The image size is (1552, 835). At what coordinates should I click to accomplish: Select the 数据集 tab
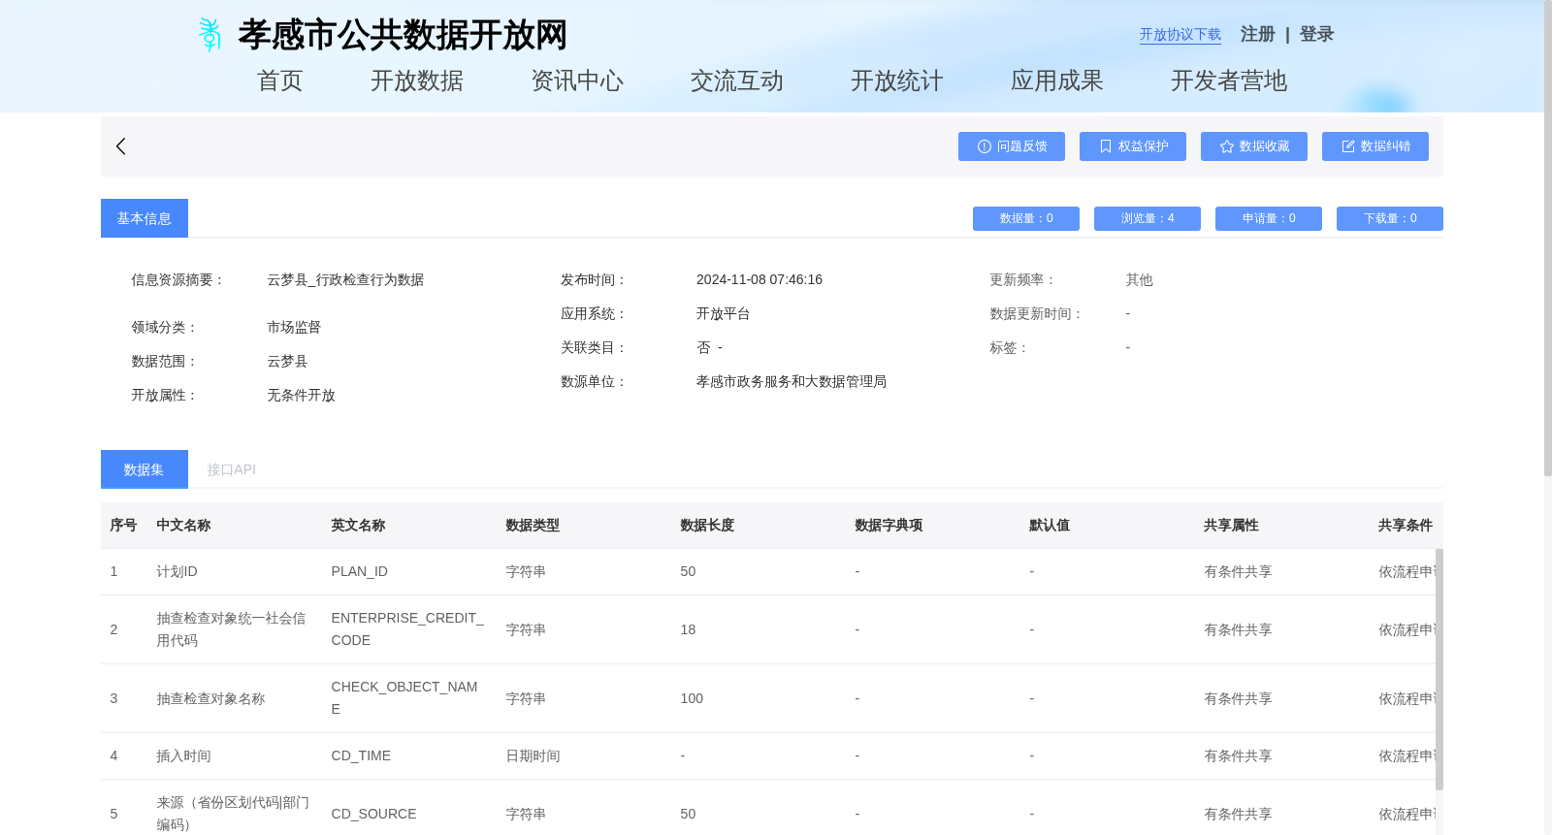coord(145,469)
